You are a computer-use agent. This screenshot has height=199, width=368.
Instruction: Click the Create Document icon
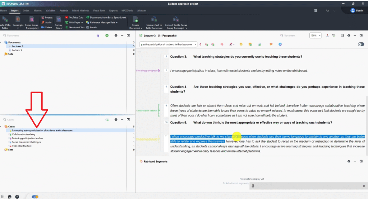136,20
